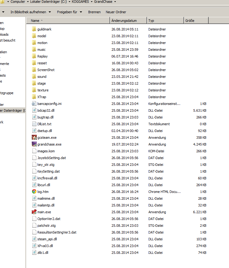Click the date 19.07.2014 02:24

coord(125,144)
